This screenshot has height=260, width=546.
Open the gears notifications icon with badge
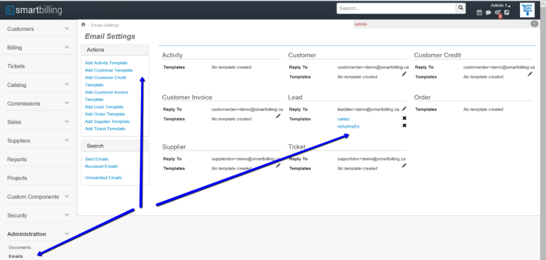(498, 13)
